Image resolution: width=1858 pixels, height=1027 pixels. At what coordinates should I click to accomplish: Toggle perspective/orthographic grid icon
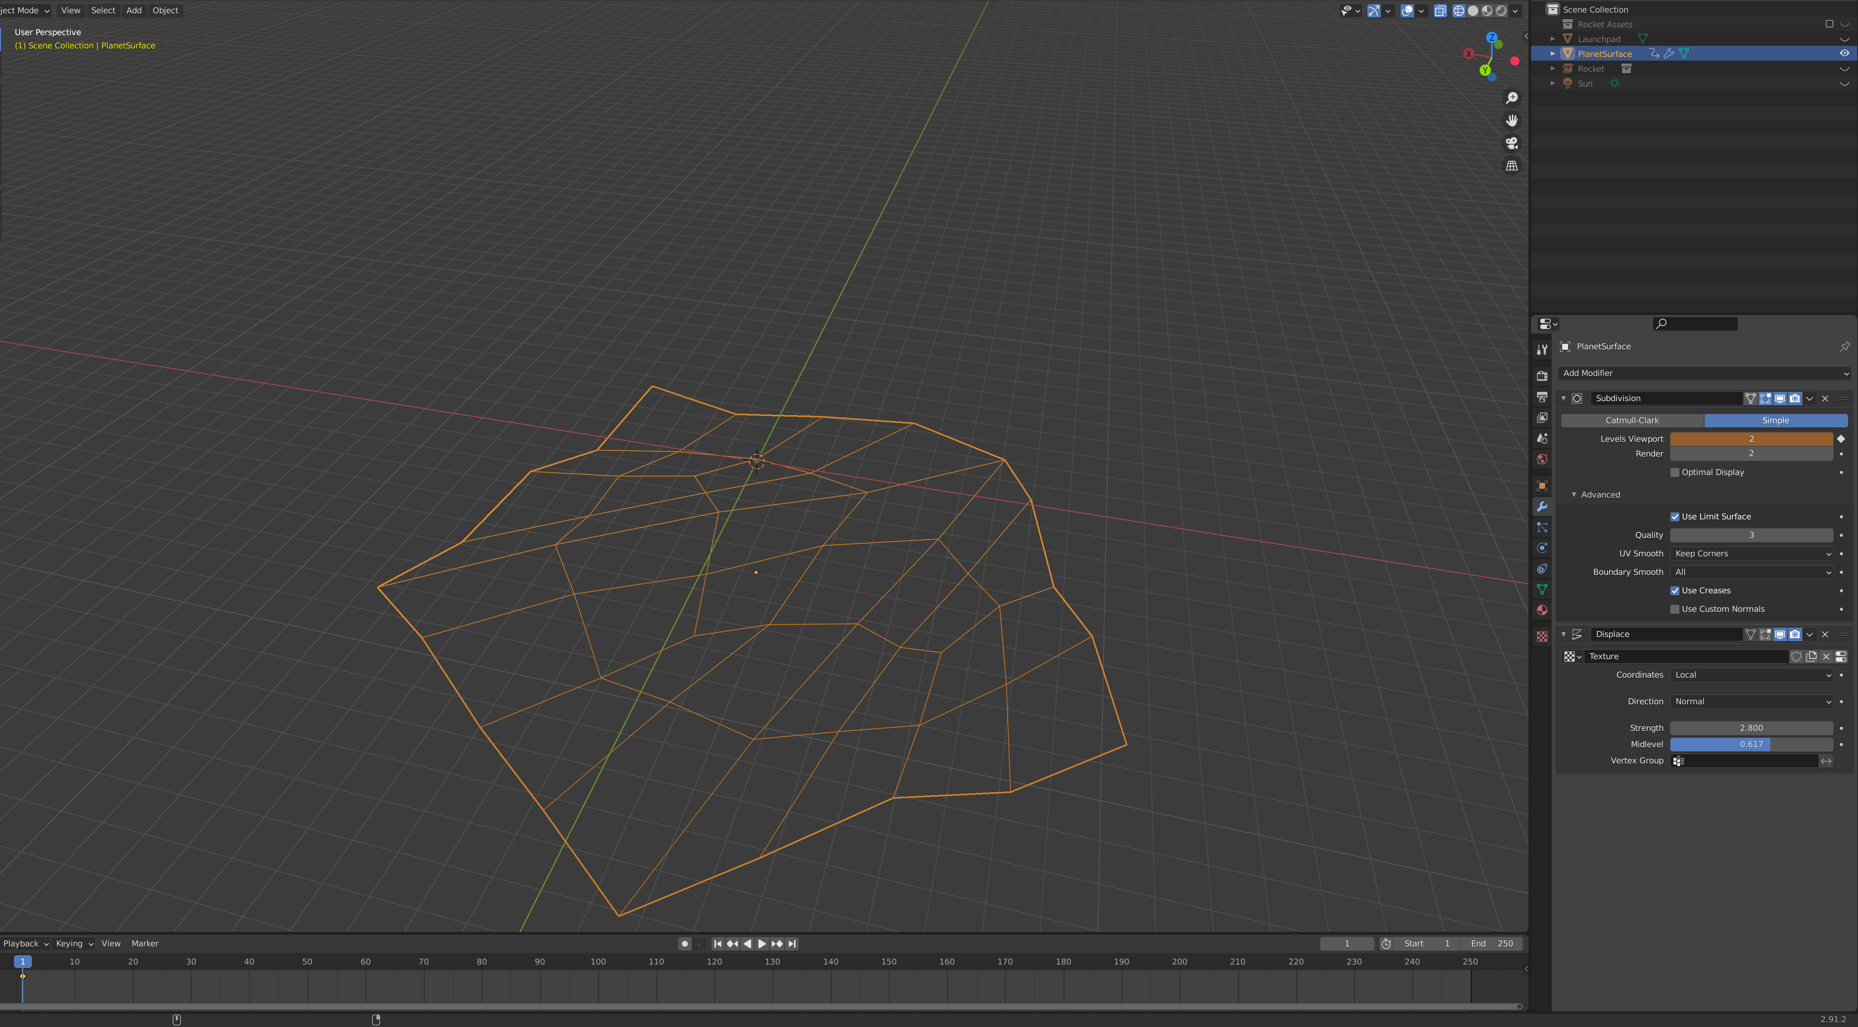coord(1512,166)
